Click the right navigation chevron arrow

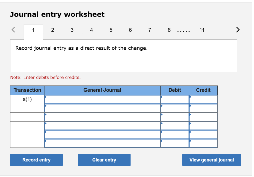click(237, 29)
